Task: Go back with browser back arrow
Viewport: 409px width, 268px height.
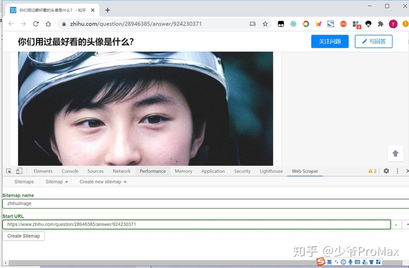Action: (x=11, y=24)
